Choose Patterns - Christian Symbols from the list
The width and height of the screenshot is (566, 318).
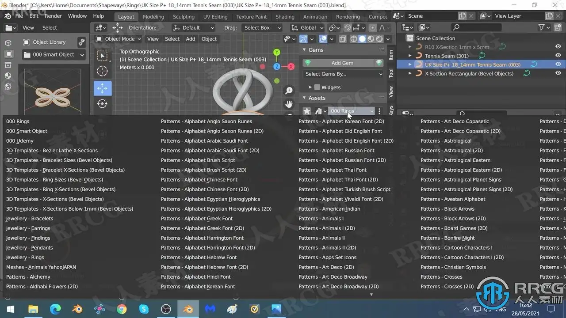(453, 267)
